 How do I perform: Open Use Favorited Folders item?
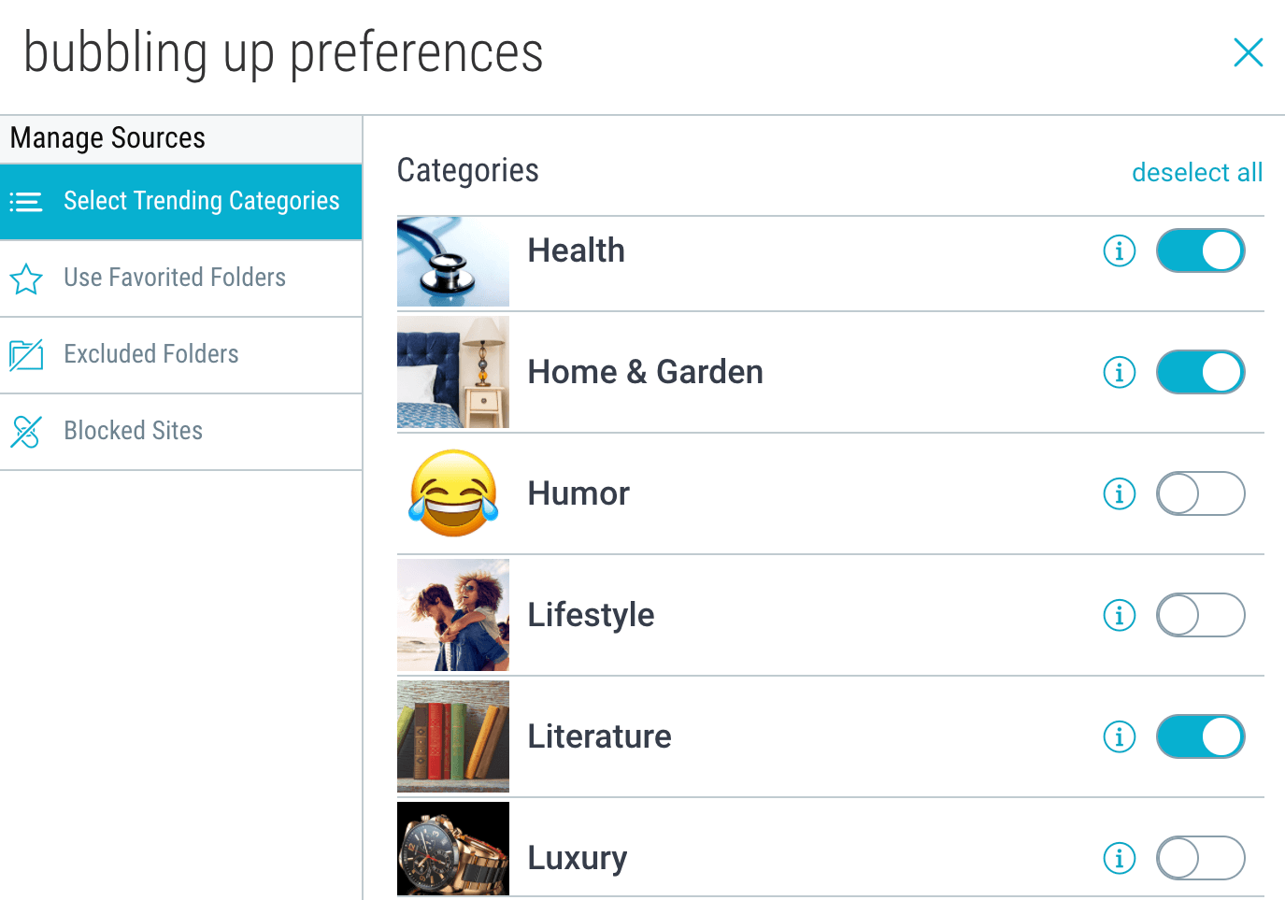point(180,279)
